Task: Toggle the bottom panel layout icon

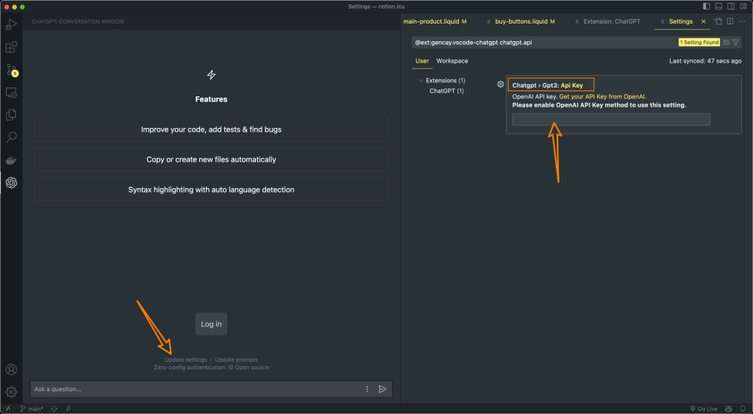Action: tap(718, 7)
